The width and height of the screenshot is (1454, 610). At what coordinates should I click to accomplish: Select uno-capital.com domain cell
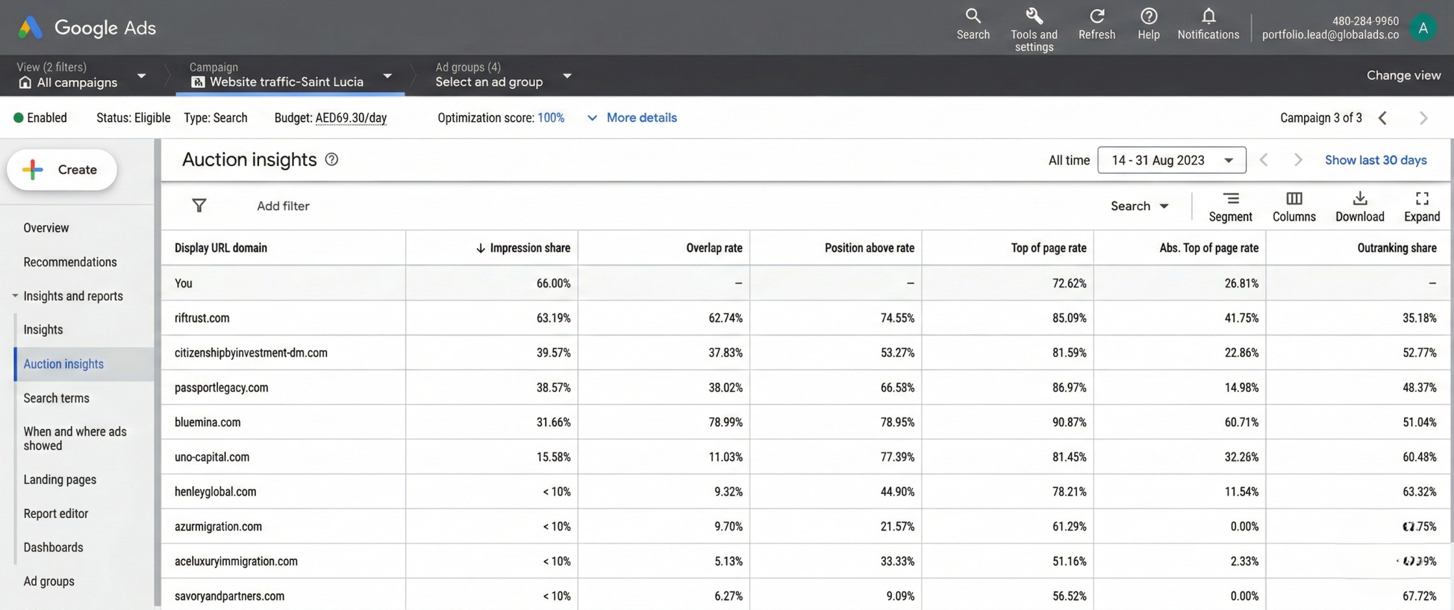(212, 457)
